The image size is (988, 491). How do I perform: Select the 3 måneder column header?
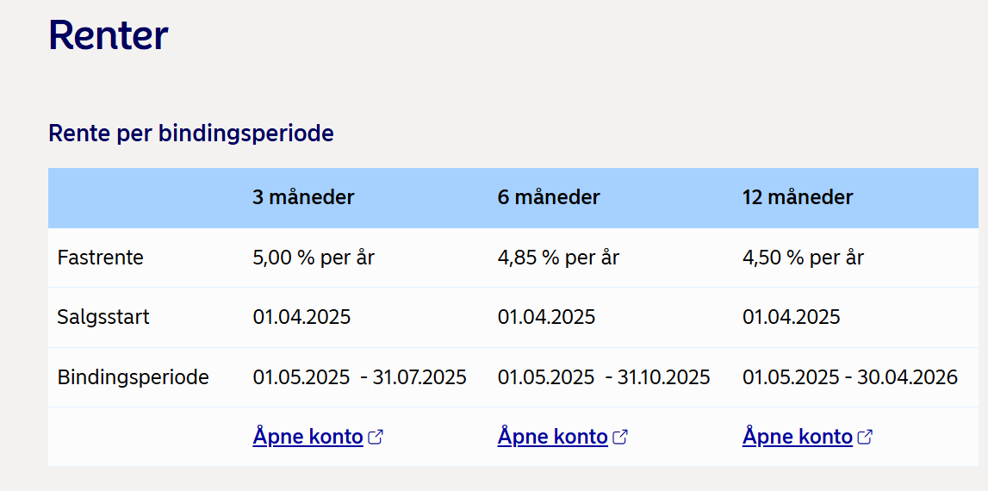tap(304, 197)
